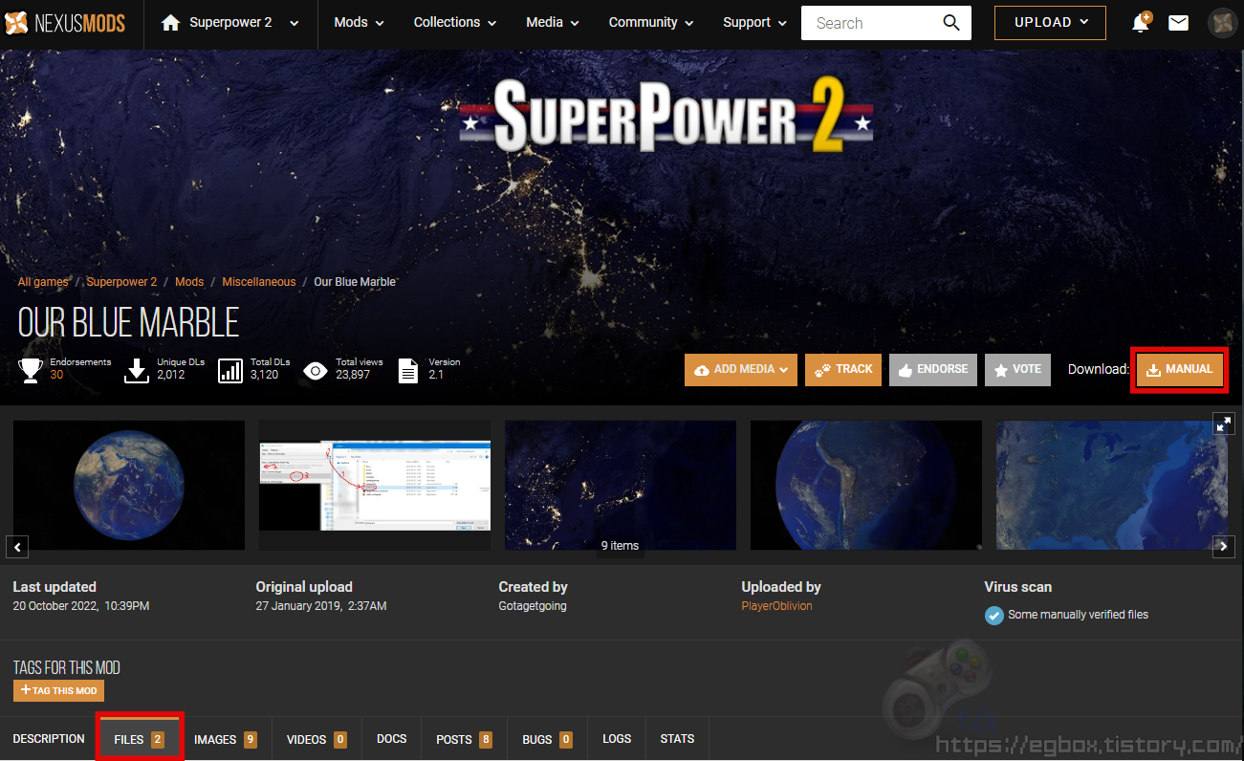Endorse the mod
Screen dimensions: 1244x761
pos(933,370)
